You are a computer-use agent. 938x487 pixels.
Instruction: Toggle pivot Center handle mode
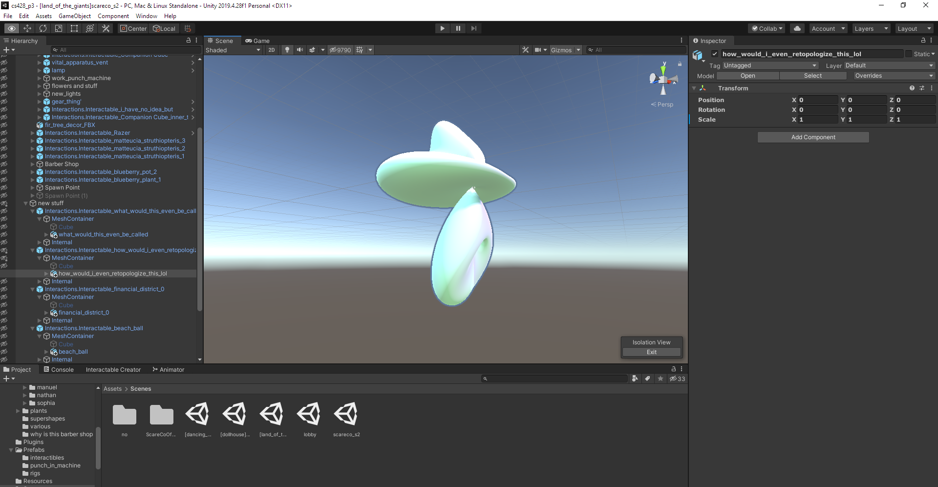[x=133, y=28]
